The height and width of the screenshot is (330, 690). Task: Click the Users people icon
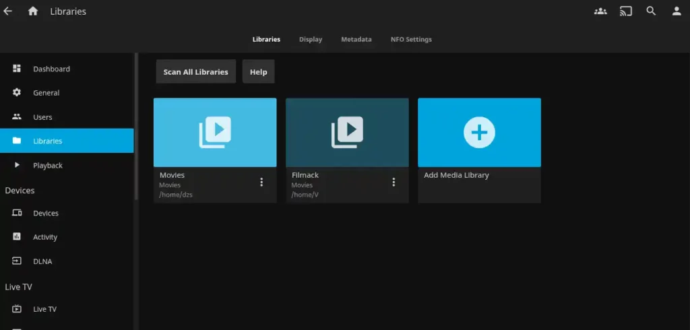tap(17, 117)
